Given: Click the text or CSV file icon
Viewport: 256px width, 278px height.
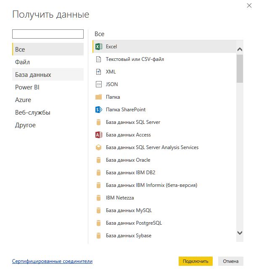Looking at the screenshot, I should tap(98, 59).
